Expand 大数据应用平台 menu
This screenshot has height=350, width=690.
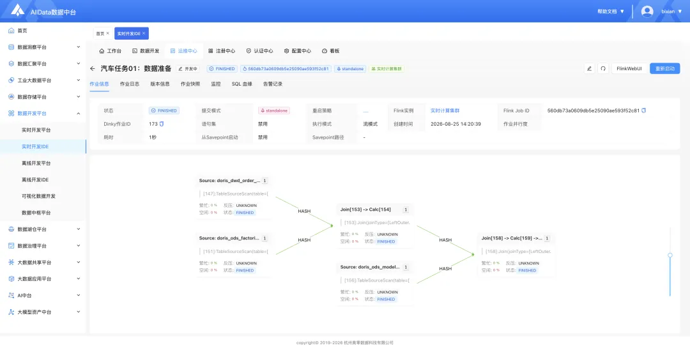[x=43, y=278]
